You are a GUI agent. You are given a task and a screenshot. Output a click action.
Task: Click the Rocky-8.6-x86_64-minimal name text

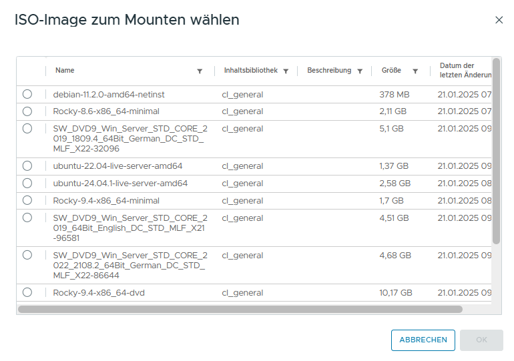pos(106,111)
